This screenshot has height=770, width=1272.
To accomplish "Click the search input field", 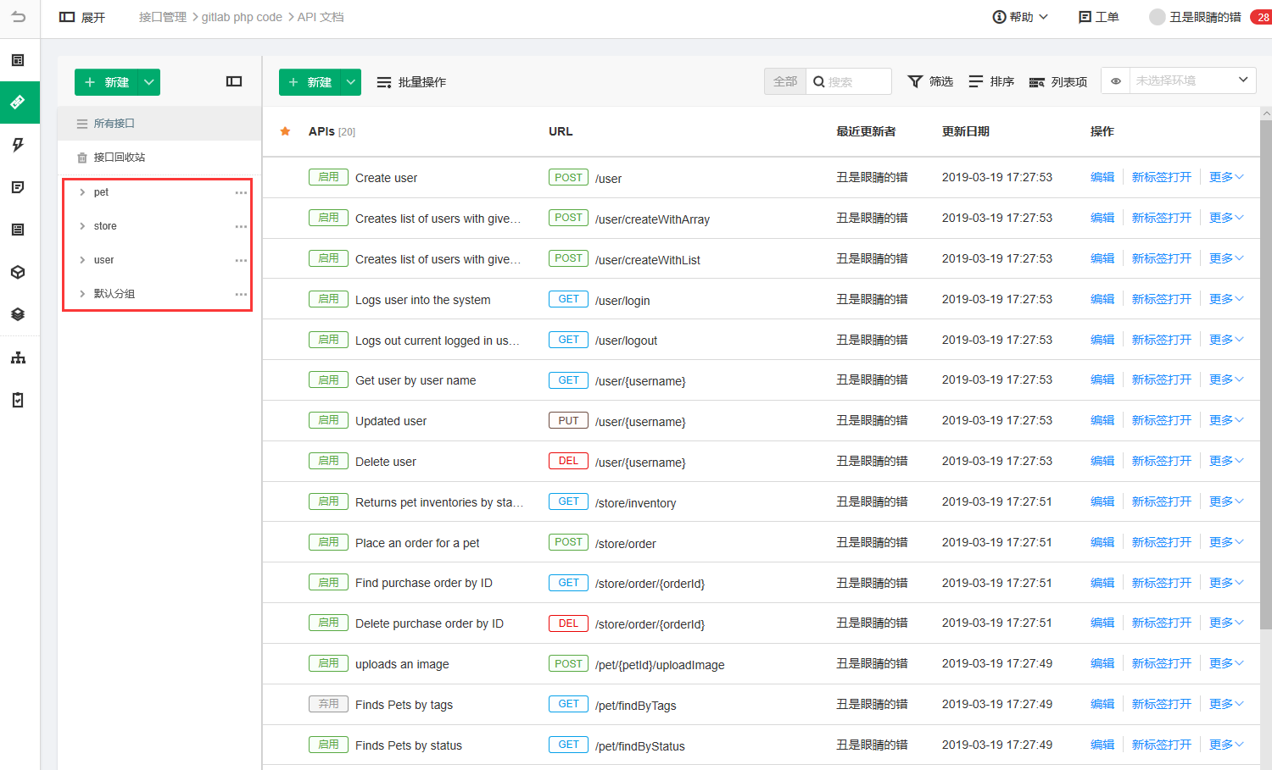I will click(849, 81).
